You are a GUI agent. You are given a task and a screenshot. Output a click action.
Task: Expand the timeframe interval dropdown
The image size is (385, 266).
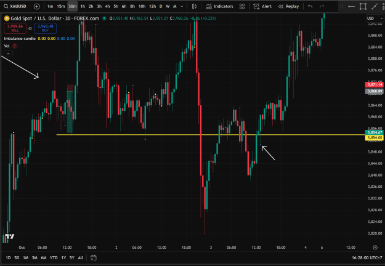(182, 6)
